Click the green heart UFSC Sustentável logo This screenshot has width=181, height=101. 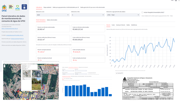18,8
